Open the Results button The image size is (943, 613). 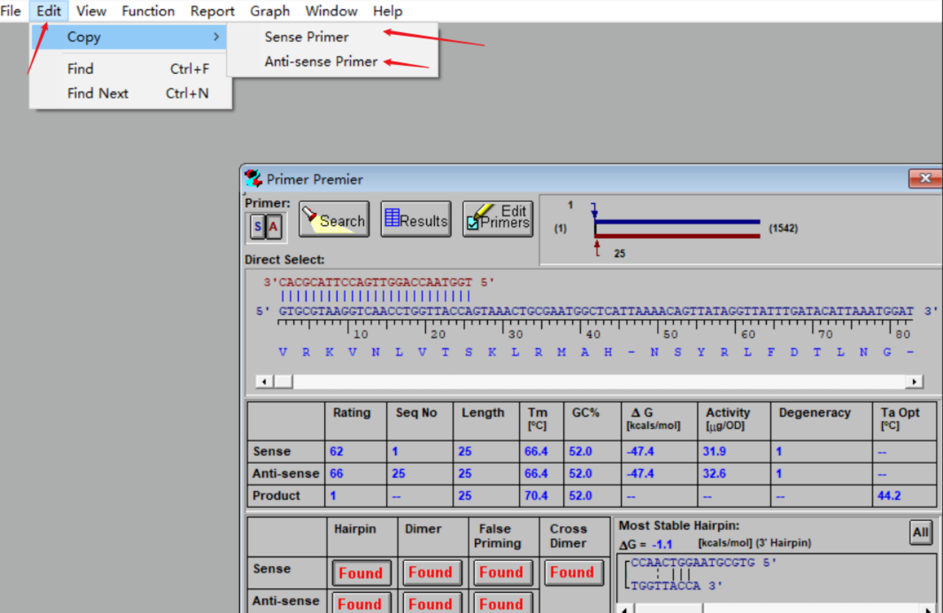point(416,219)
